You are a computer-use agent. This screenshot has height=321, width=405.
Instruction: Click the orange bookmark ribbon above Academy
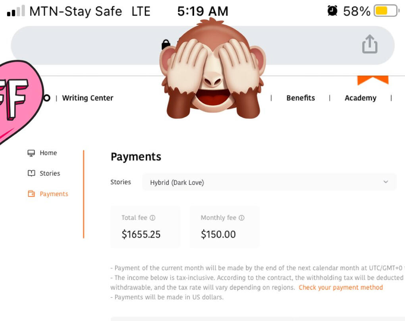(372, 80)
